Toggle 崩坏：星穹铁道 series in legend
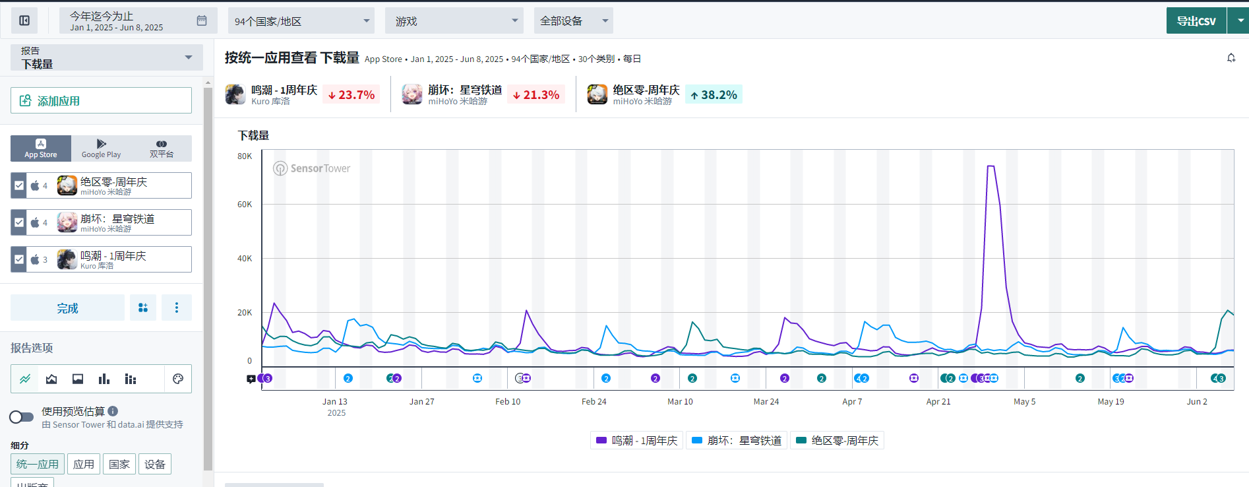The image size is (1249, 487). [737, 440]
